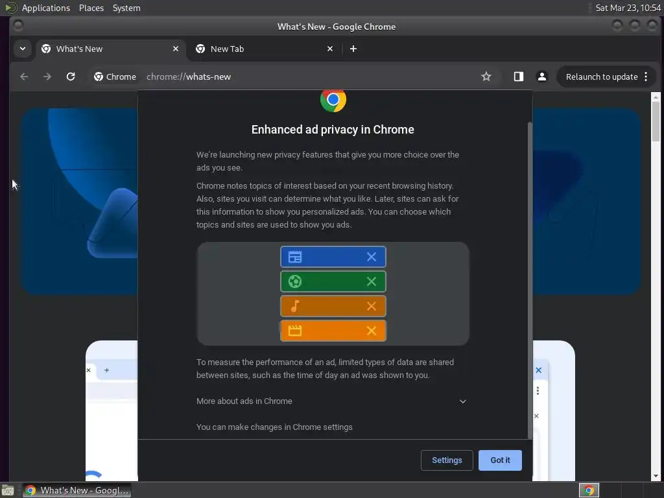
Task: Open the profile avatar icon
Action: coord(541,77)
